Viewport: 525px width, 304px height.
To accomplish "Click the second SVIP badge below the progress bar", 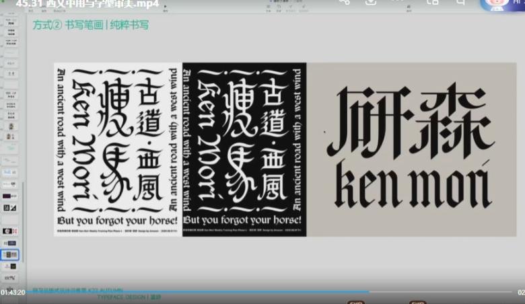I will coord(418,302).
